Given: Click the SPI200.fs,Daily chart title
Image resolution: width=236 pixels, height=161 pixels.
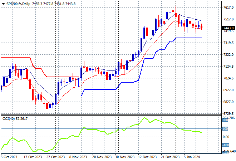Looking at the screenshot, I should [x=19, y=3].
